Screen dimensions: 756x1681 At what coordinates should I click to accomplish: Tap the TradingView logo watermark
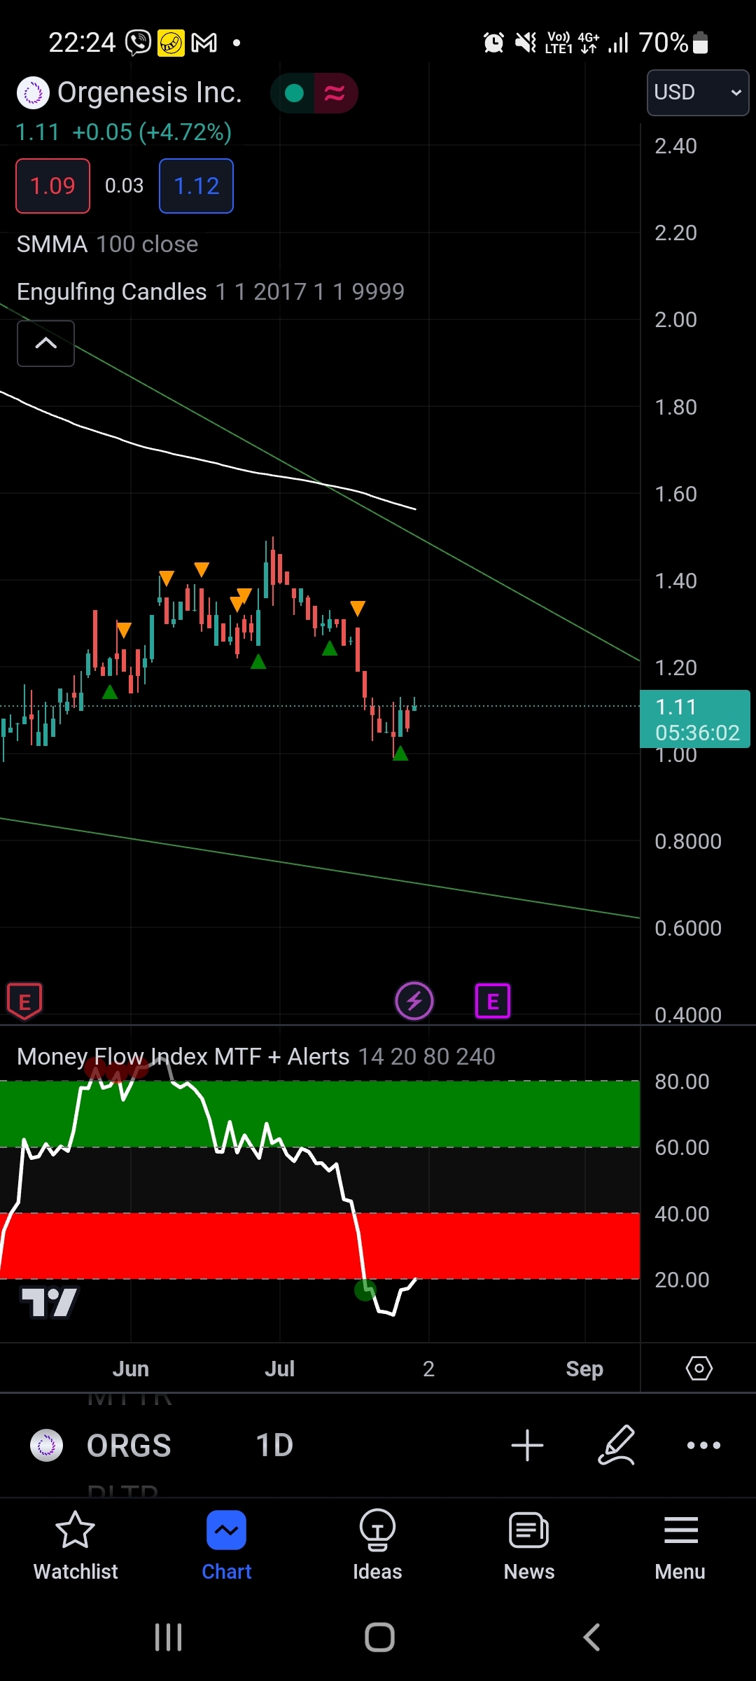[49, 1303]
